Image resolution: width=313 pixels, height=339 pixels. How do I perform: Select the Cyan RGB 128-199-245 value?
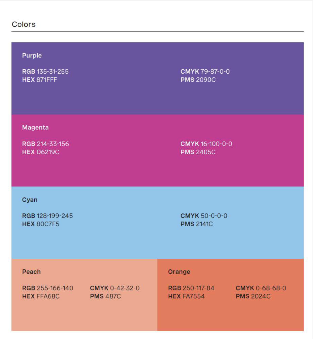coord(47,216)
